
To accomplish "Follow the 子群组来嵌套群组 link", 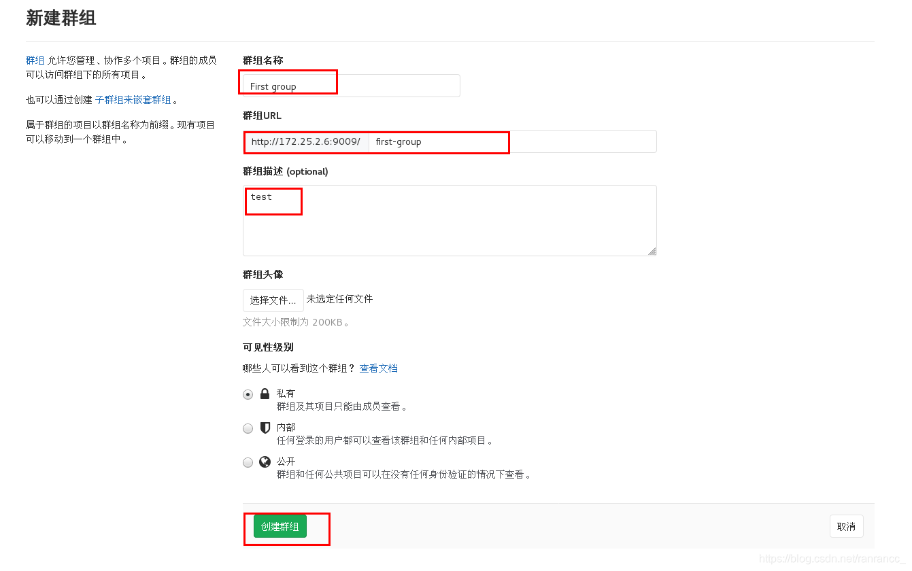I will (133, 100).
